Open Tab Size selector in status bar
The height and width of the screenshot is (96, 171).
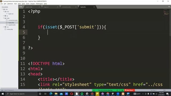(x=153, y=90)
